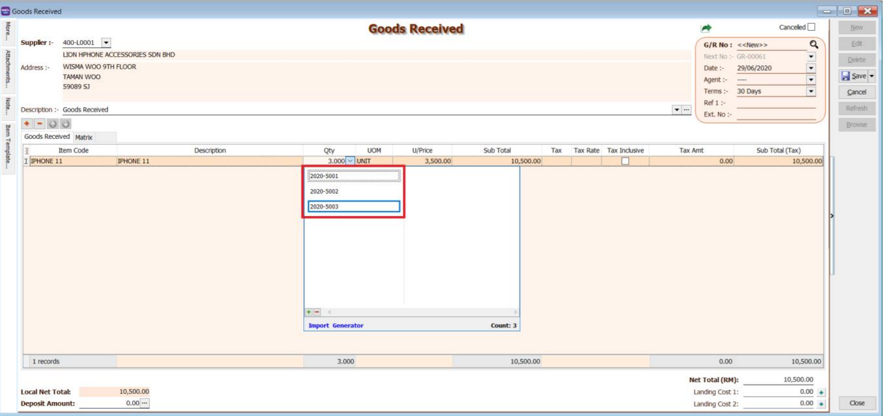Click the G/R No magnifier search icon

(x=814, y=44)
